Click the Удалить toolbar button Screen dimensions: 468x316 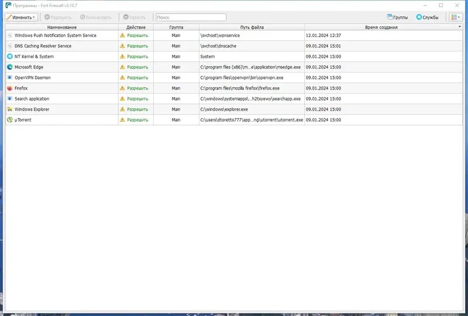(x=135, y=18)
